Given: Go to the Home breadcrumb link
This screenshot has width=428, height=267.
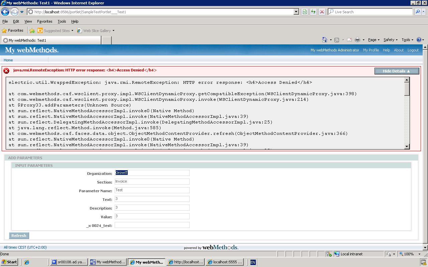Looking at the screenshot, I should point(8,60).
